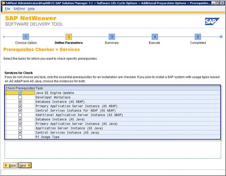The width and height of the screenshot is (226, 176).
Task: Select step 5 Completed marker
Action: (x=198, y=37)
